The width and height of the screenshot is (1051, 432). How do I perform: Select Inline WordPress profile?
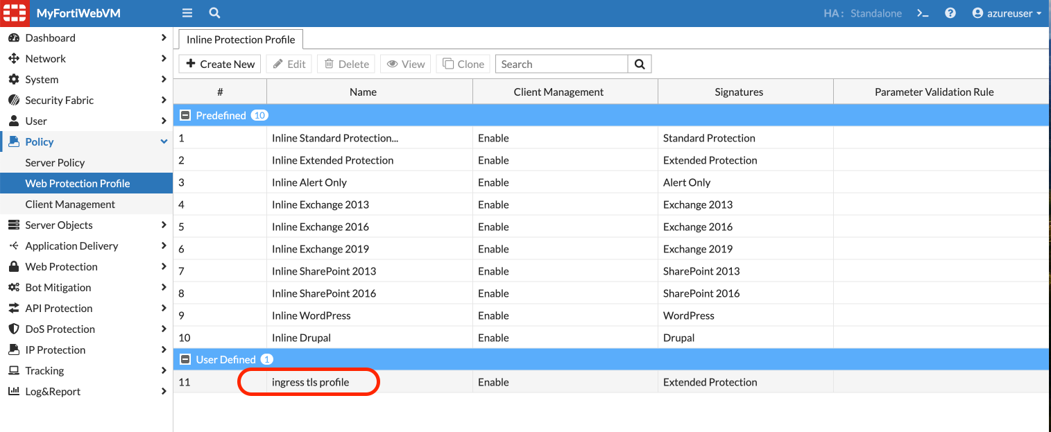click(x=311, y=316)
